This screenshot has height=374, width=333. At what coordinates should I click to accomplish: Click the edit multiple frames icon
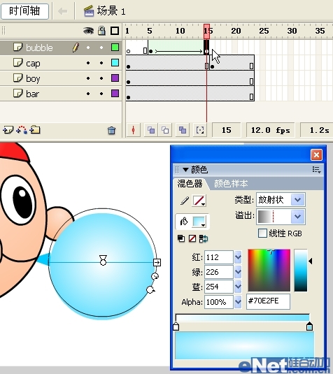tap(183, 130)
